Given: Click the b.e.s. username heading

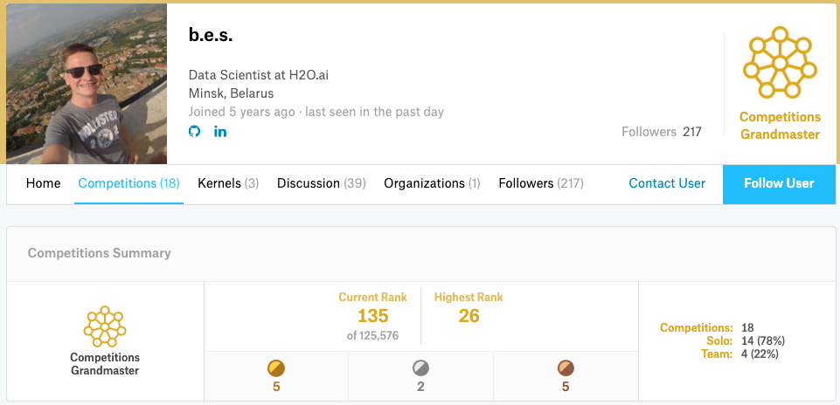Looking at the screenshot, I should (211, 36).
